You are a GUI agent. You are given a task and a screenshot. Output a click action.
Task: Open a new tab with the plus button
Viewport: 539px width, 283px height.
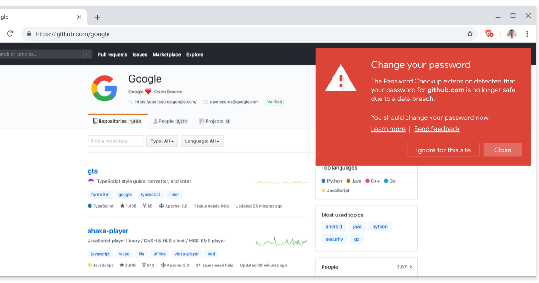(x=97, y=17)
